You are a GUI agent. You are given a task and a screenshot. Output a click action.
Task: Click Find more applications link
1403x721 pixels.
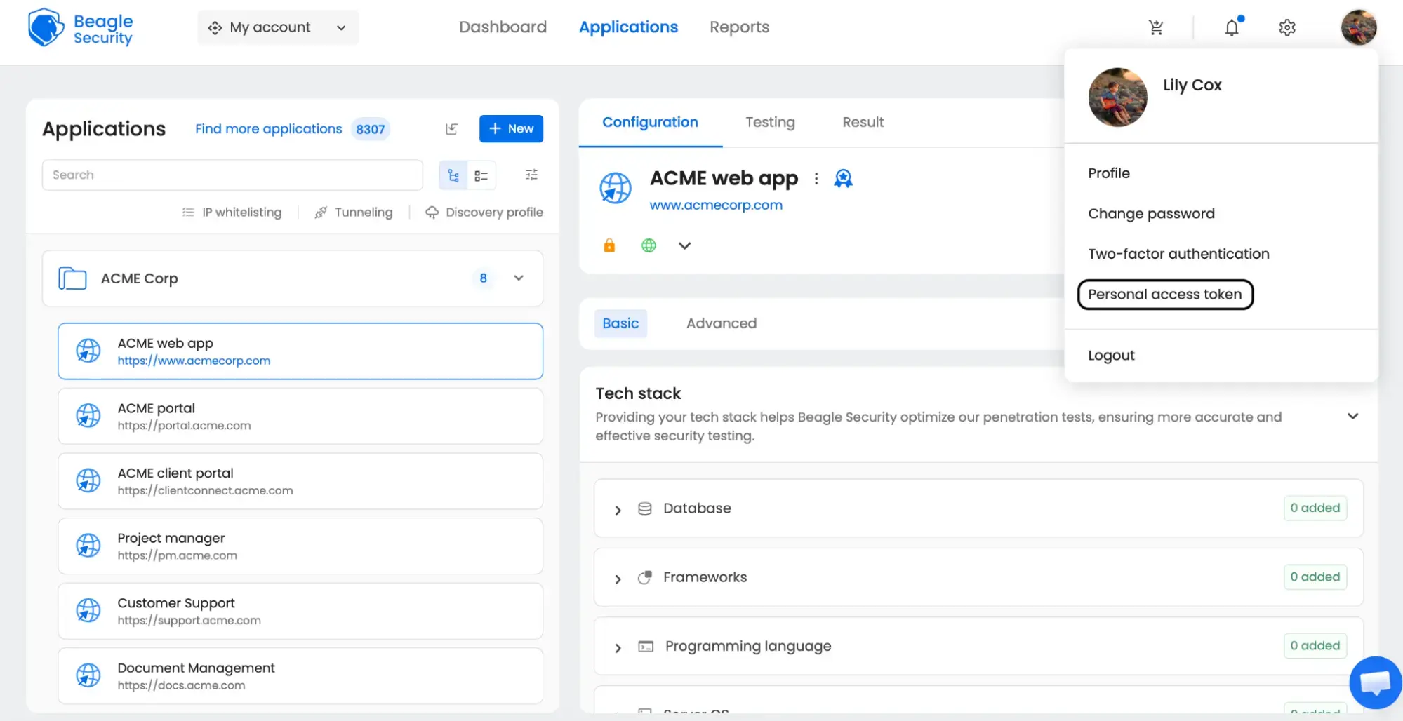pos(268,129)
